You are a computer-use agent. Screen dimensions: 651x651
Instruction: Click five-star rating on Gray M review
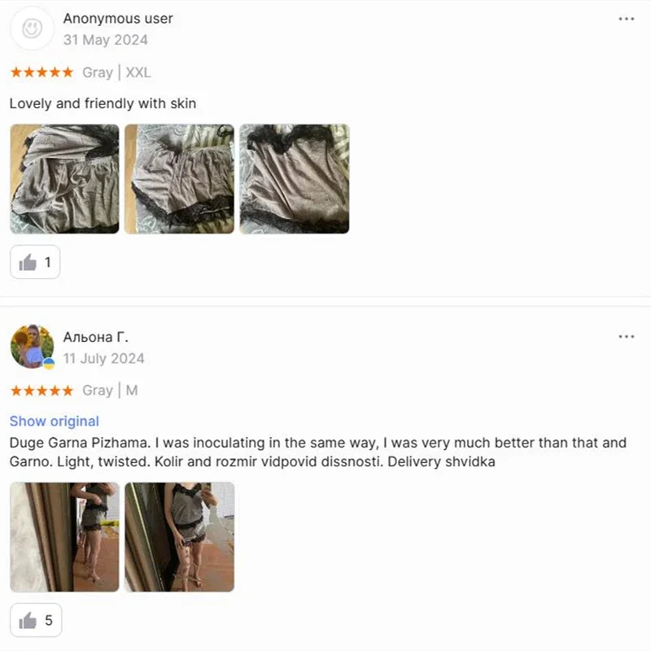[x=42, y=391]
